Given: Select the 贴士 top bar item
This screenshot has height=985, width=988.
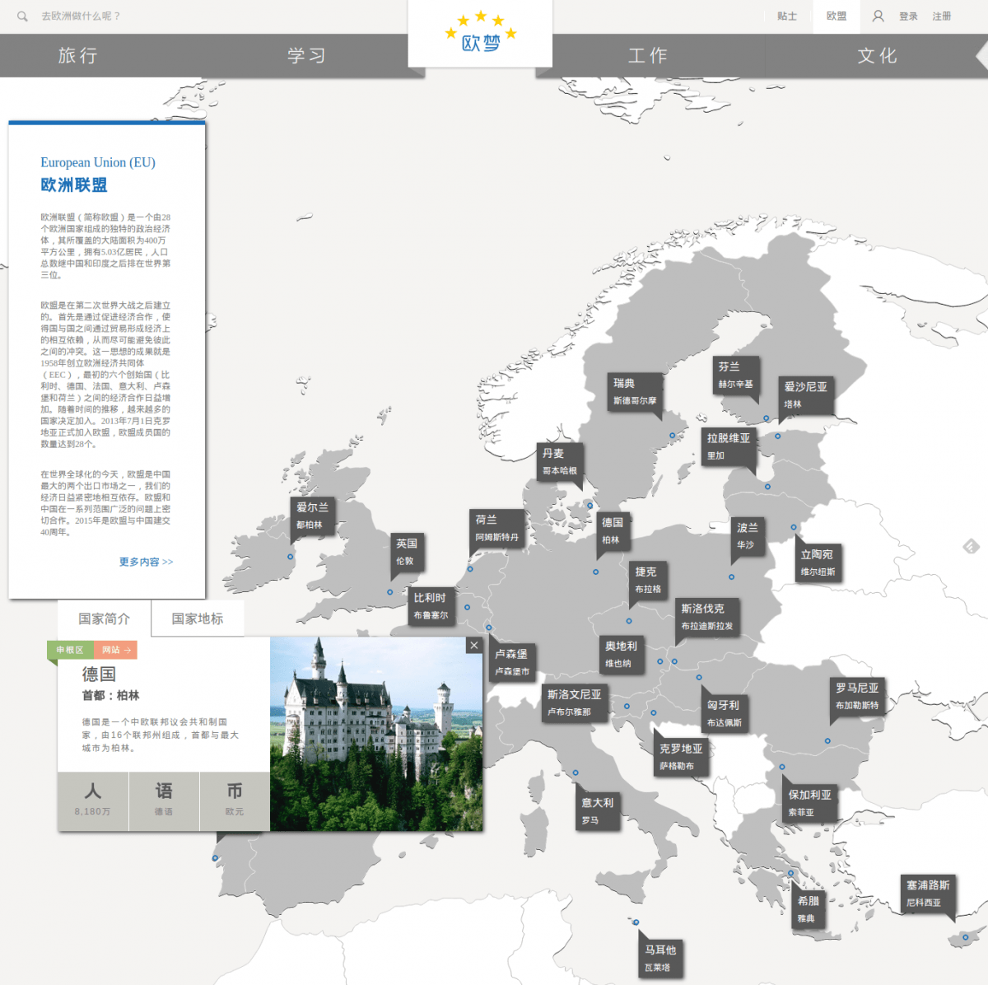Looking at the screenshot, I should (x=787, y=16).
